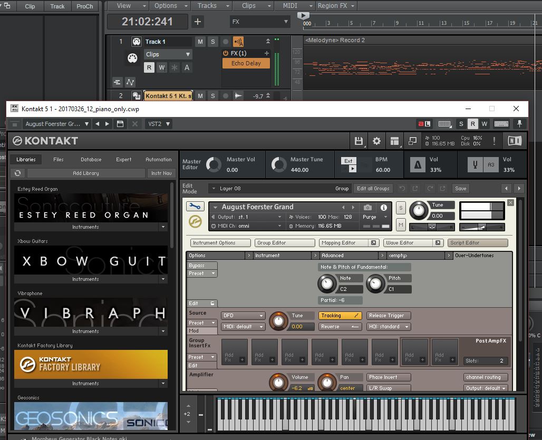Toggle Read automation R on Track 1
The height and width of the screenshot is (440, 542).
(149, 67)
